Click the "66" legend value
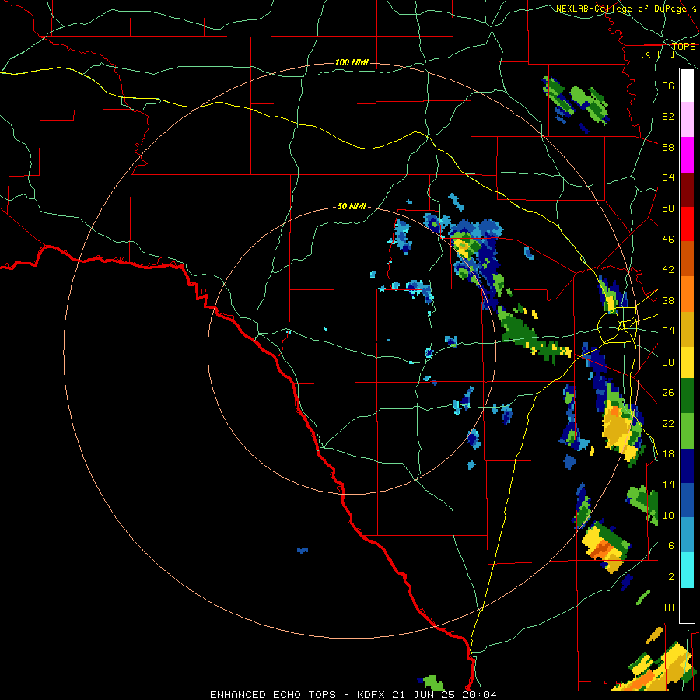 [x=668, y=86]
